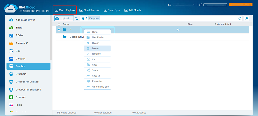The image size is (258, 116).
Task: Switch to Cloud Transfer
Action: click(89, 10)
